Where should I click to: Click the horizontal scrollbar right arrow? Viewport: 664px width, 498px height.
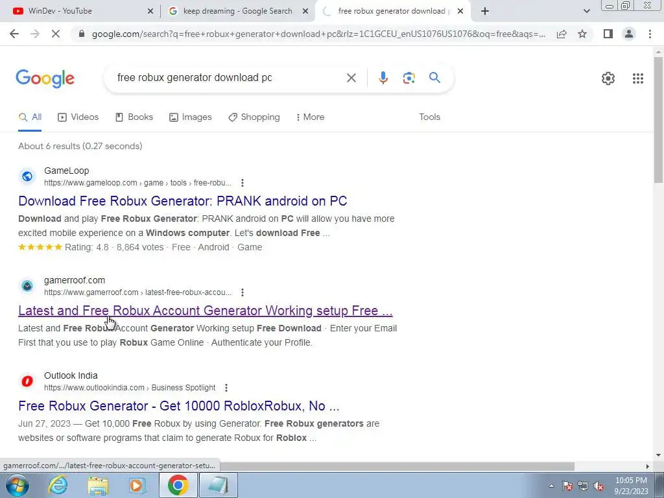647,466
